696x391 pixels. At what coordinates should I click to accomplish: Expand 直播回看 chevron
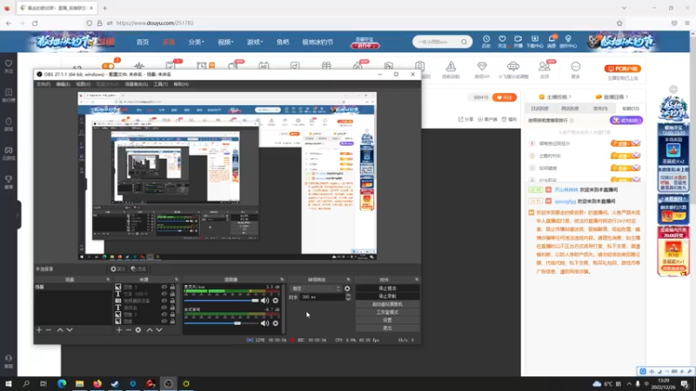626,96
